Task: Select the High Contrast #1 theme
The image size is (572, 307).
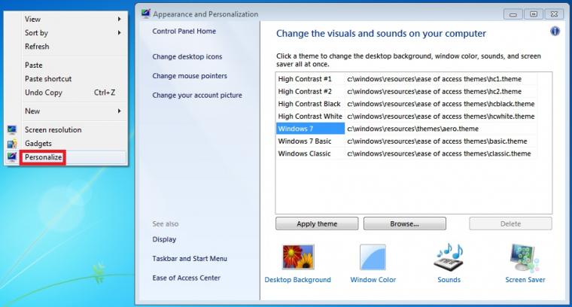Action: [x=305, y=79]
